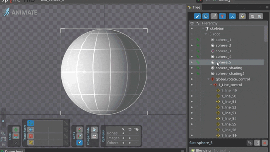Select the Translate transform tool
The width and height of the screenshot is (270, 152).
[x=31, y=130]
